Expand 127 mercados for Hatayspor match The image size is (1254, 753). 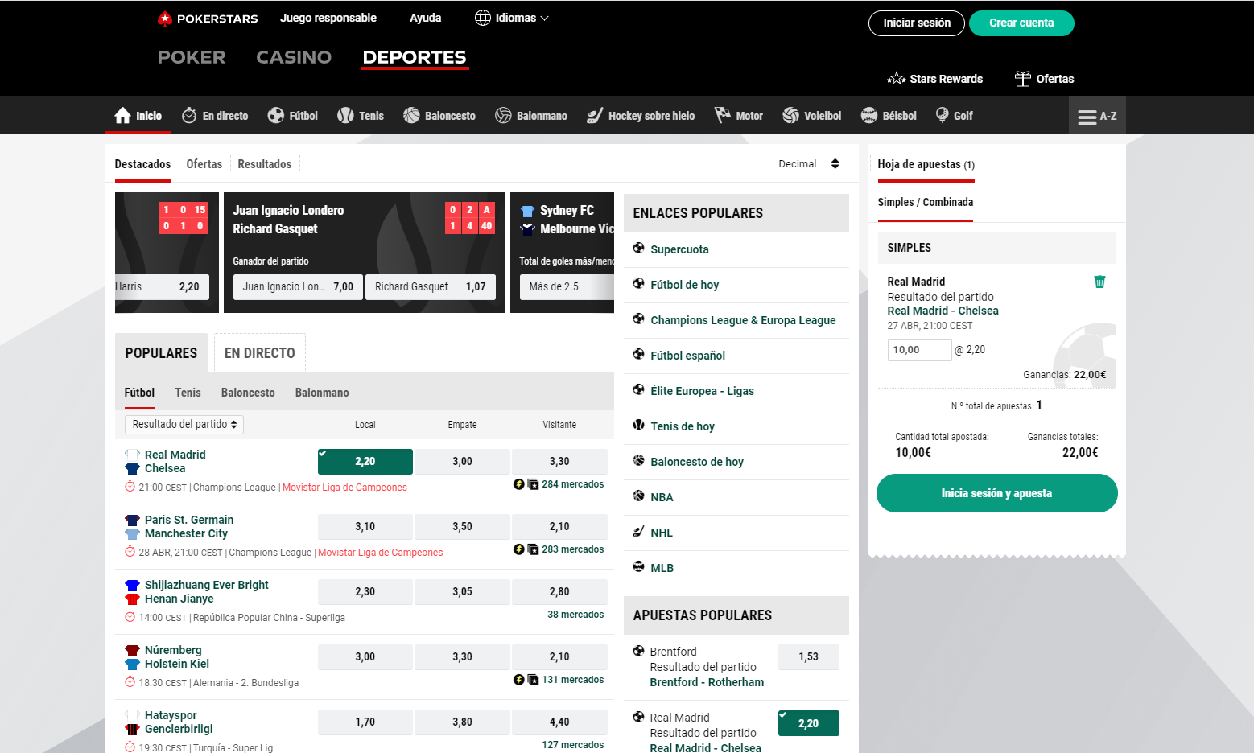point(572,745)
